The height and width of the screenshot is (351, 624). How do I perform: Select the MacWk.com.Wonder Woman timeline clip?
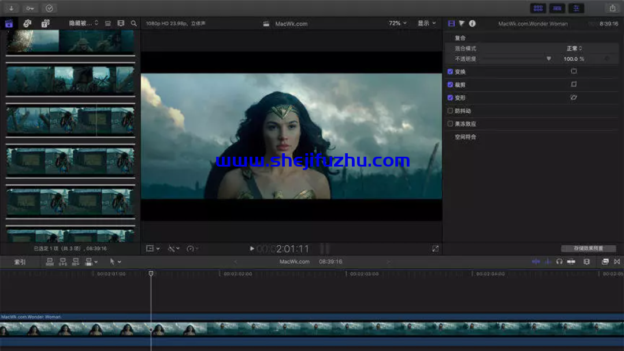tap(312, 329)
